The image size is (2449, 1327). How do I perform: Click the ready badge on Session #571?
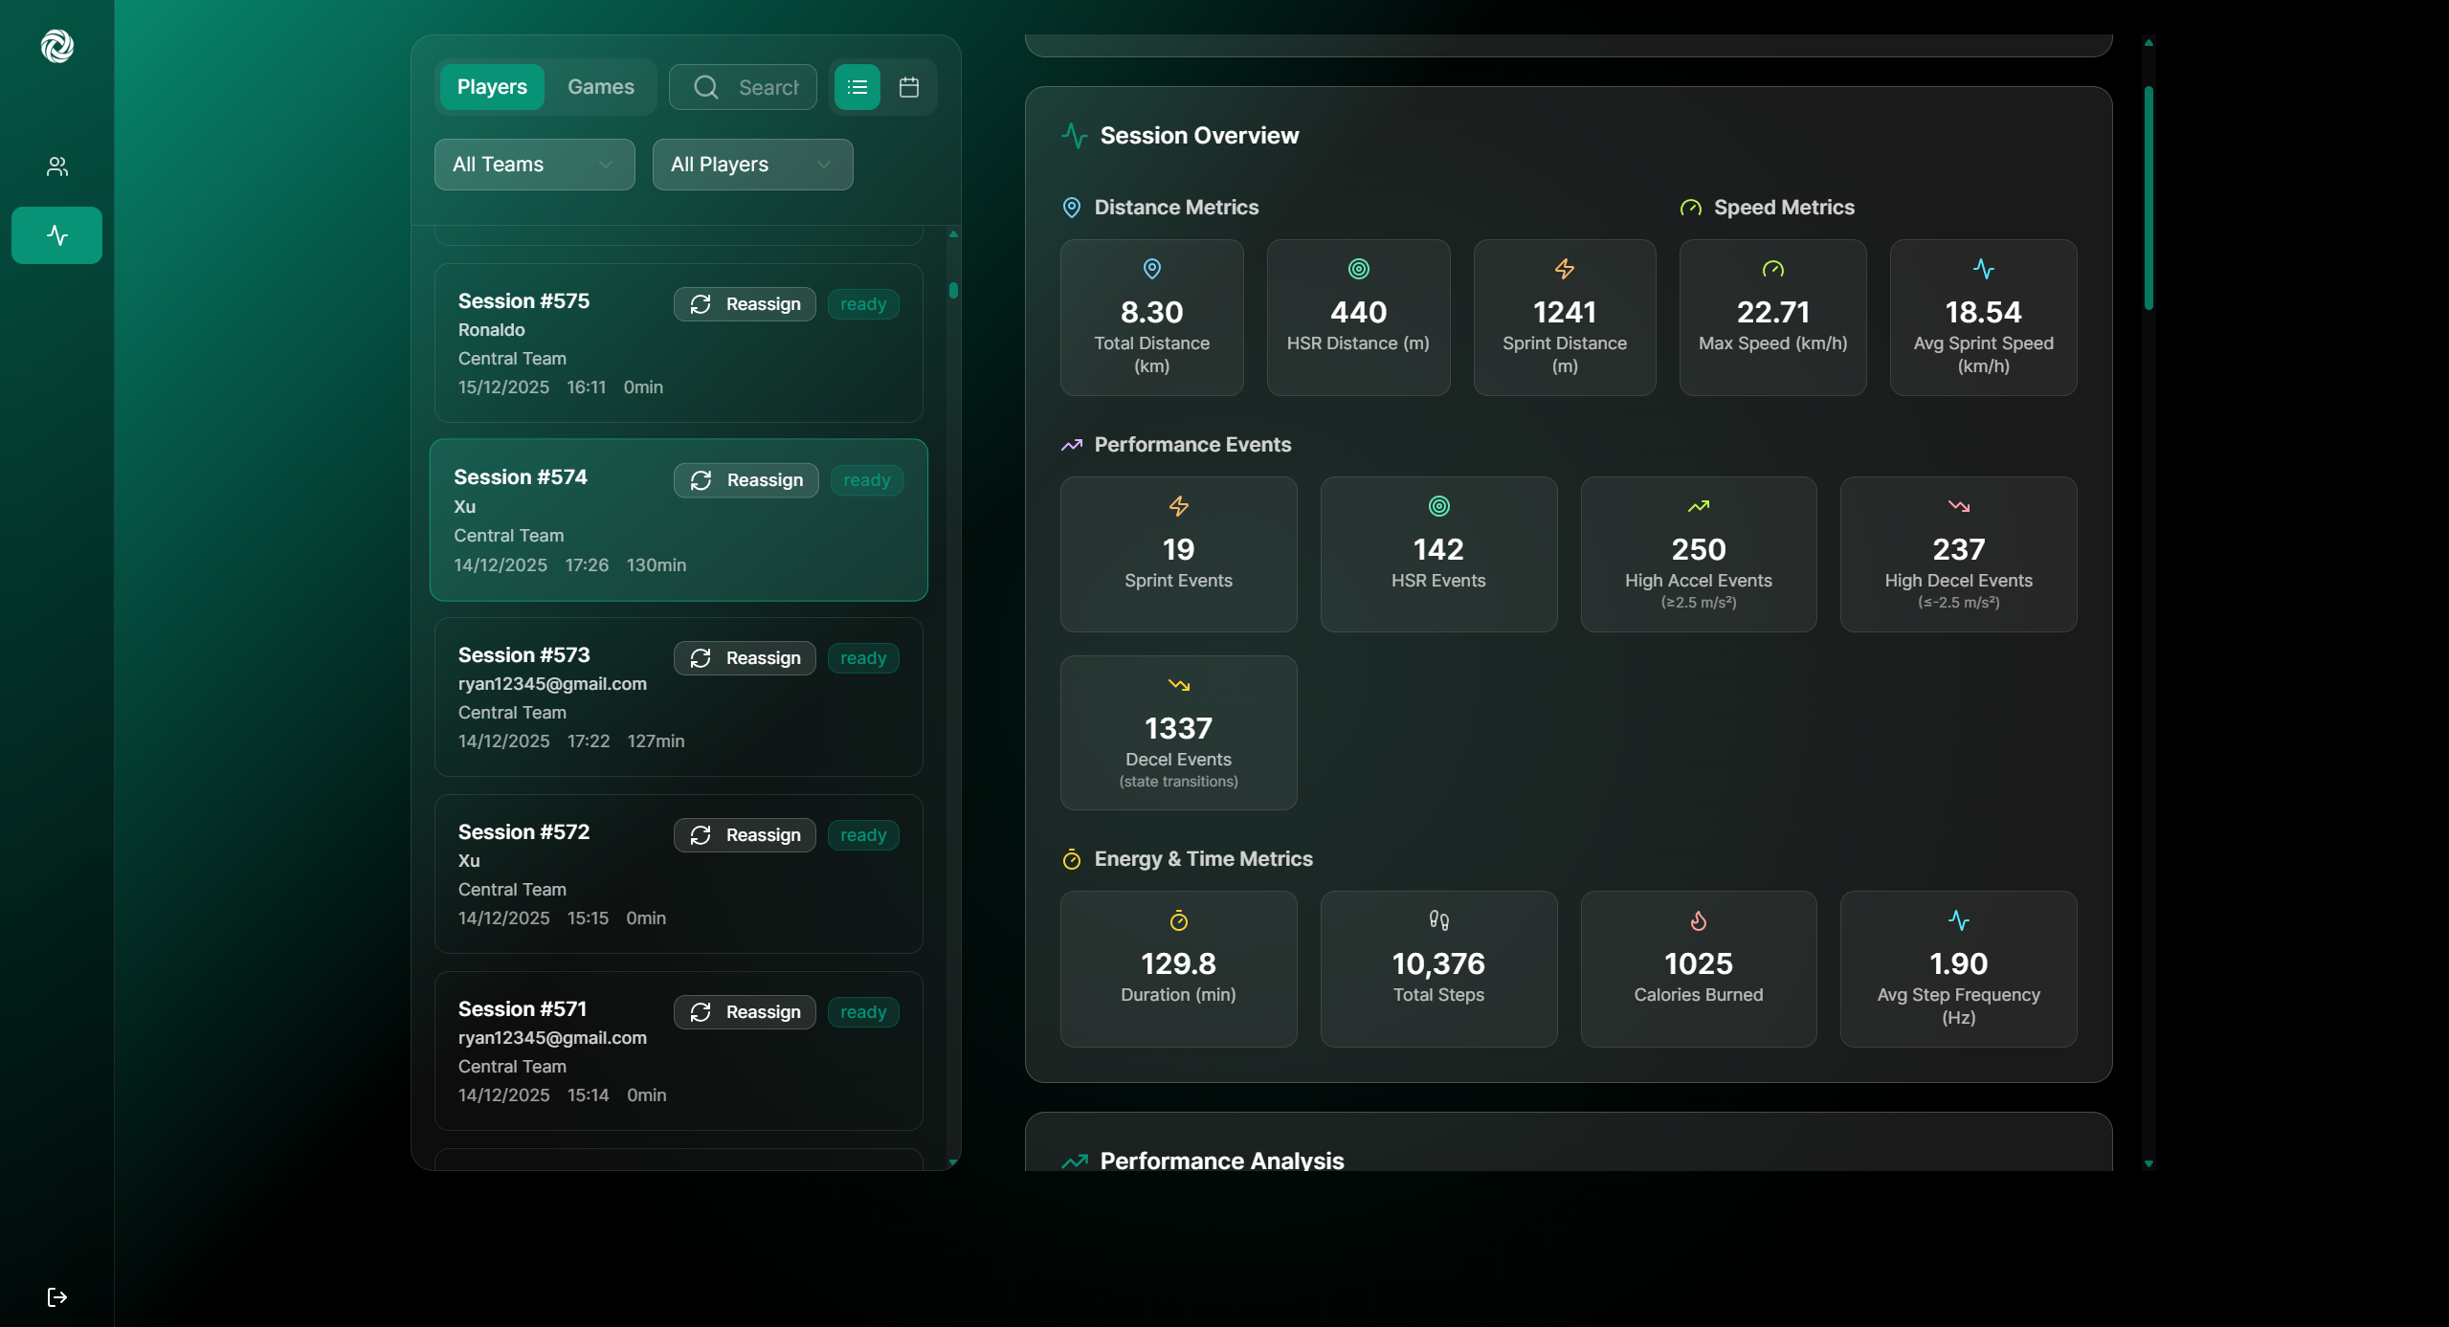coord(861,1011)
